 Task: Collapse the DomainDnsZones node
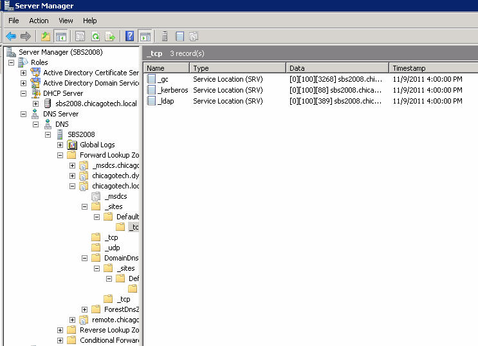[x=84, y=258]
